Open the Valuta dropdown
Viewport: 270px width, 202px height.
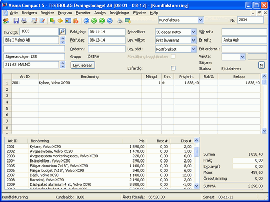[x=242, y=57]
